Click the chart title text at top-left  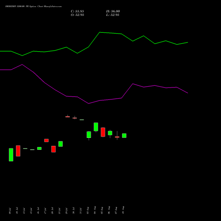tap(34, 7)
